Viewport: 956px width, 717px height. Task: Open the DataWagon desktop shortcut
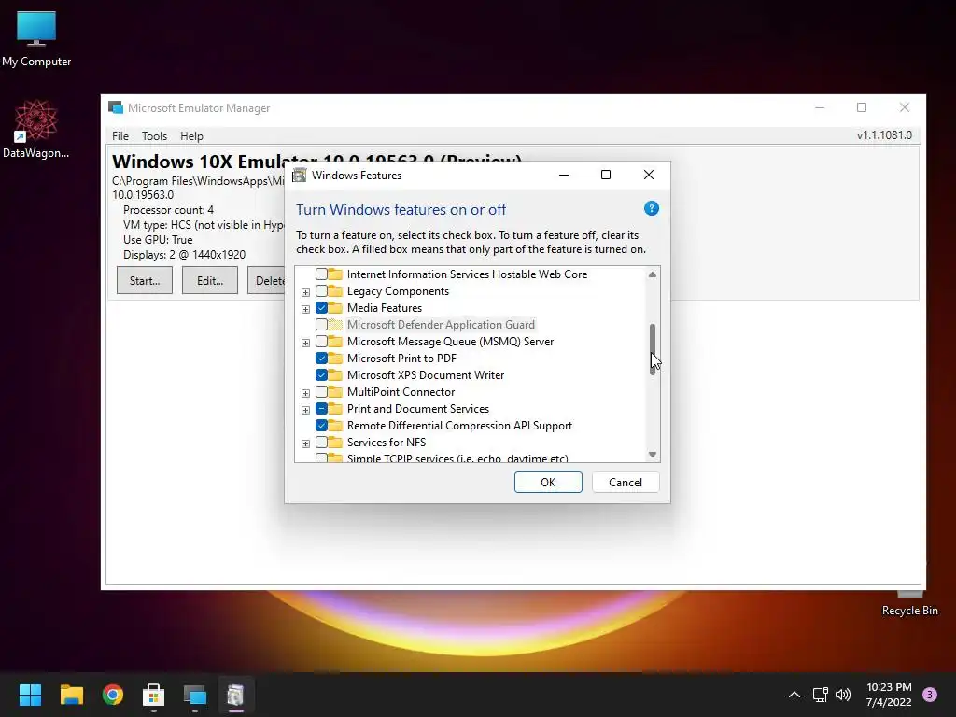tap(36, 129)
